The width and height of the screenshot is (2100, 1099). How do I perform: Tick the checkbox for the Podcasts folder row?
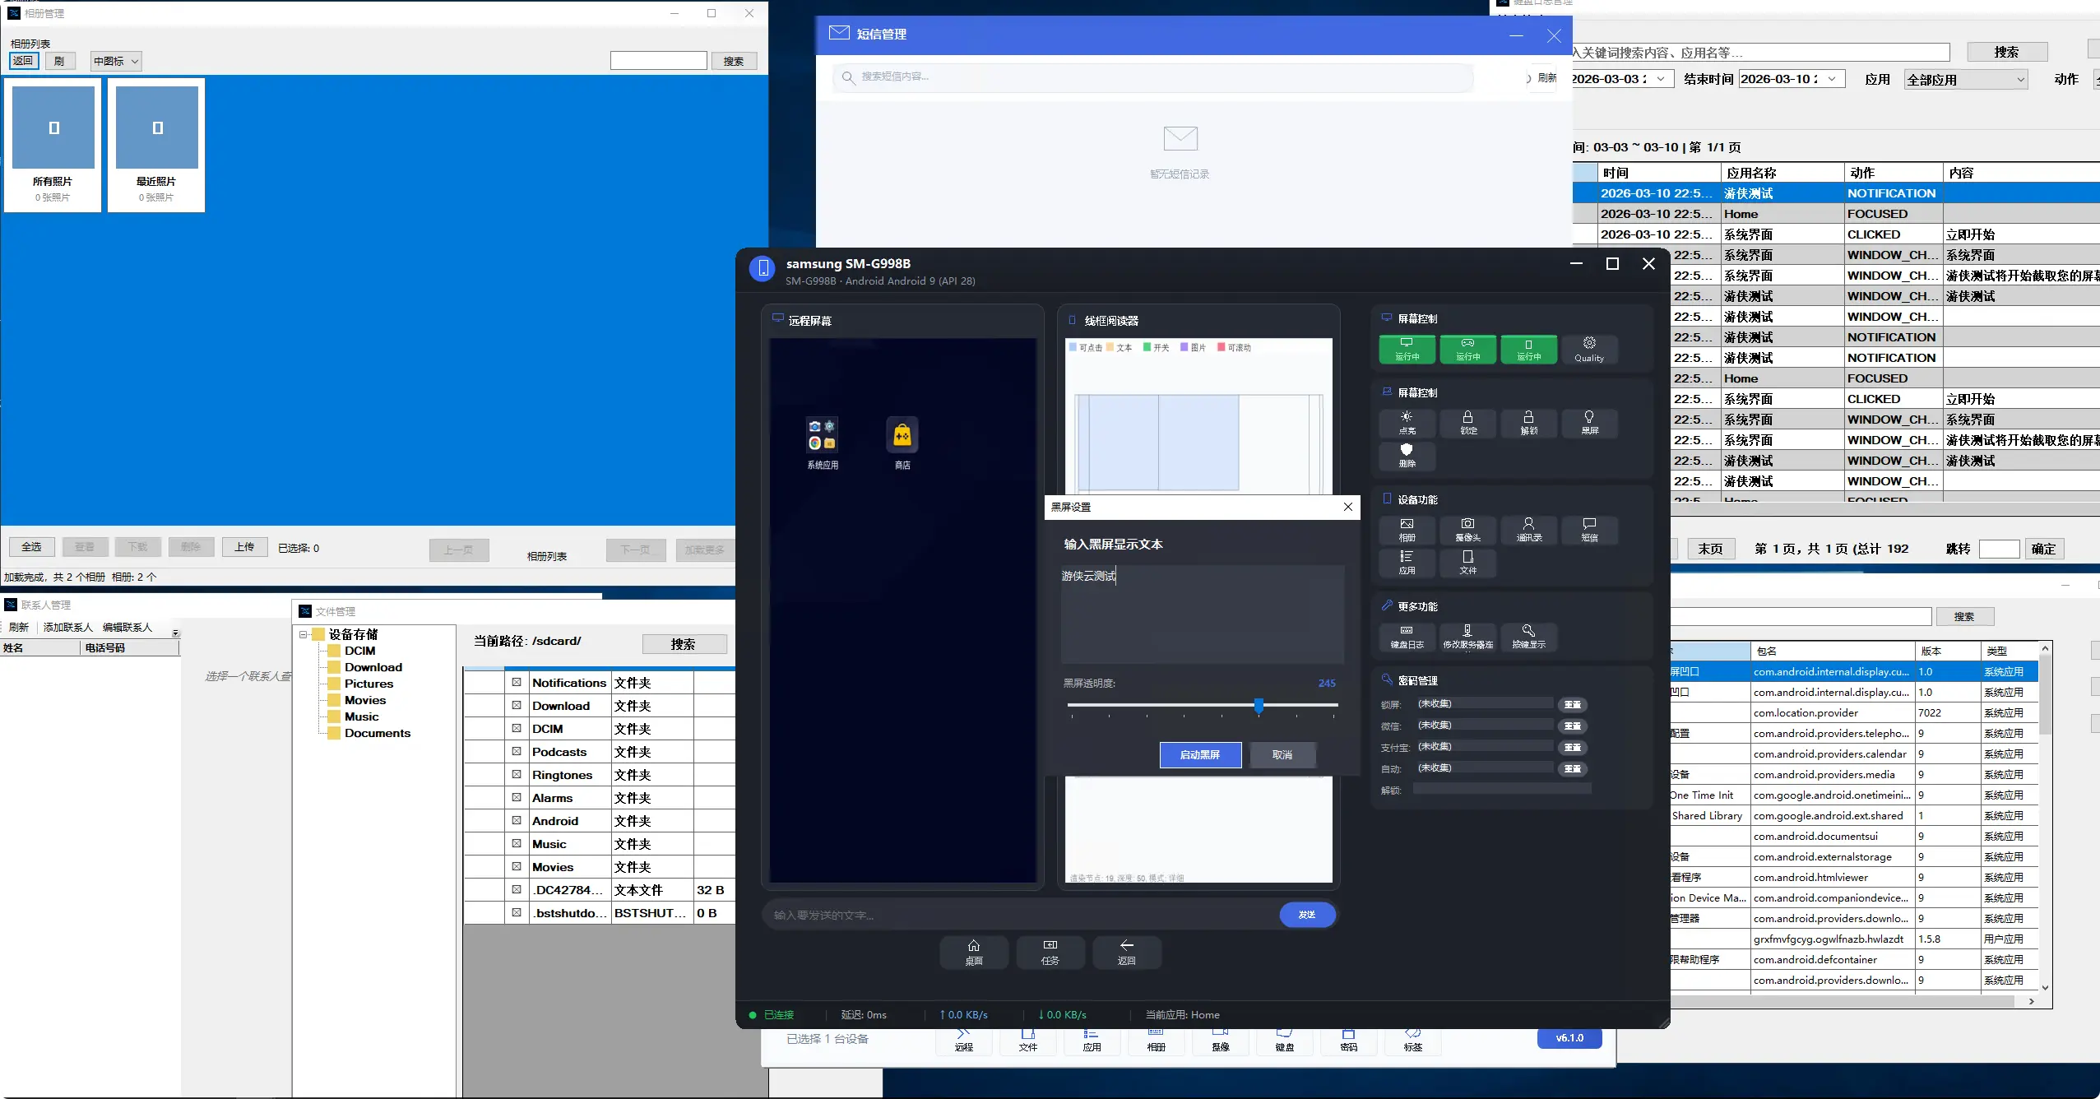click(517, 751)
